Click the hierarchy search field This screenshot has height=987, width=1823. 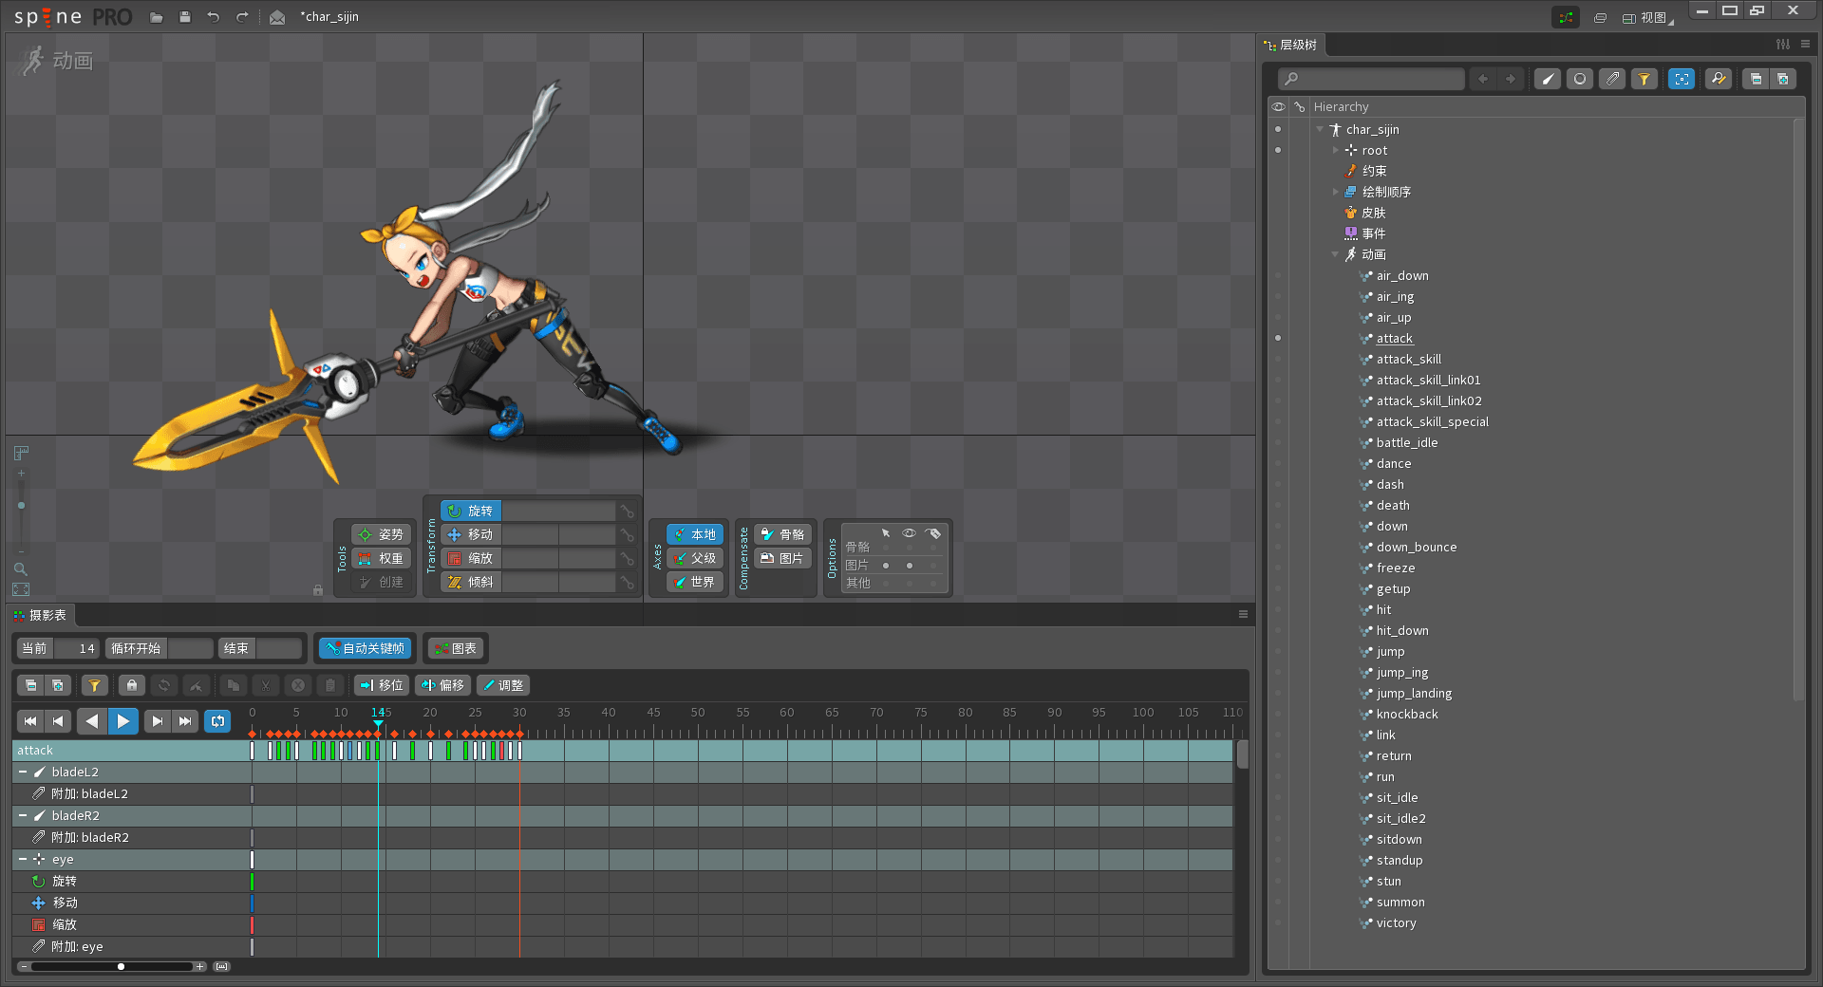click(x=1371, y=79)
